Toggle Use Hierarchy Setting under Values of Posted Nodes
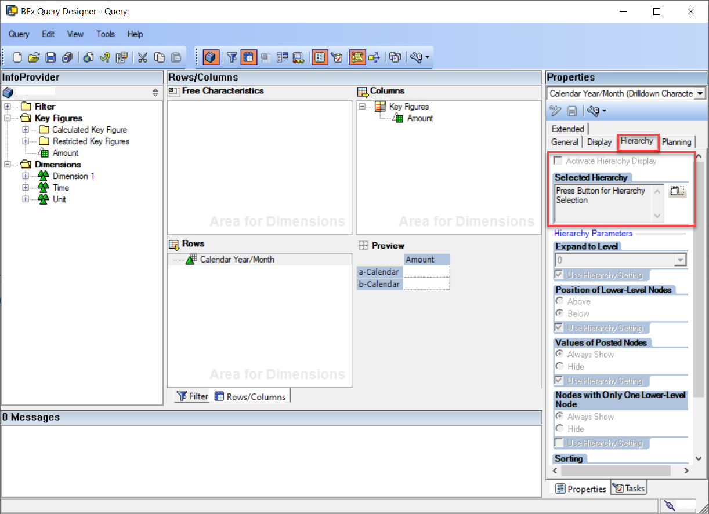The width and height of the screenshot is (709, 514). coord(559,380)
